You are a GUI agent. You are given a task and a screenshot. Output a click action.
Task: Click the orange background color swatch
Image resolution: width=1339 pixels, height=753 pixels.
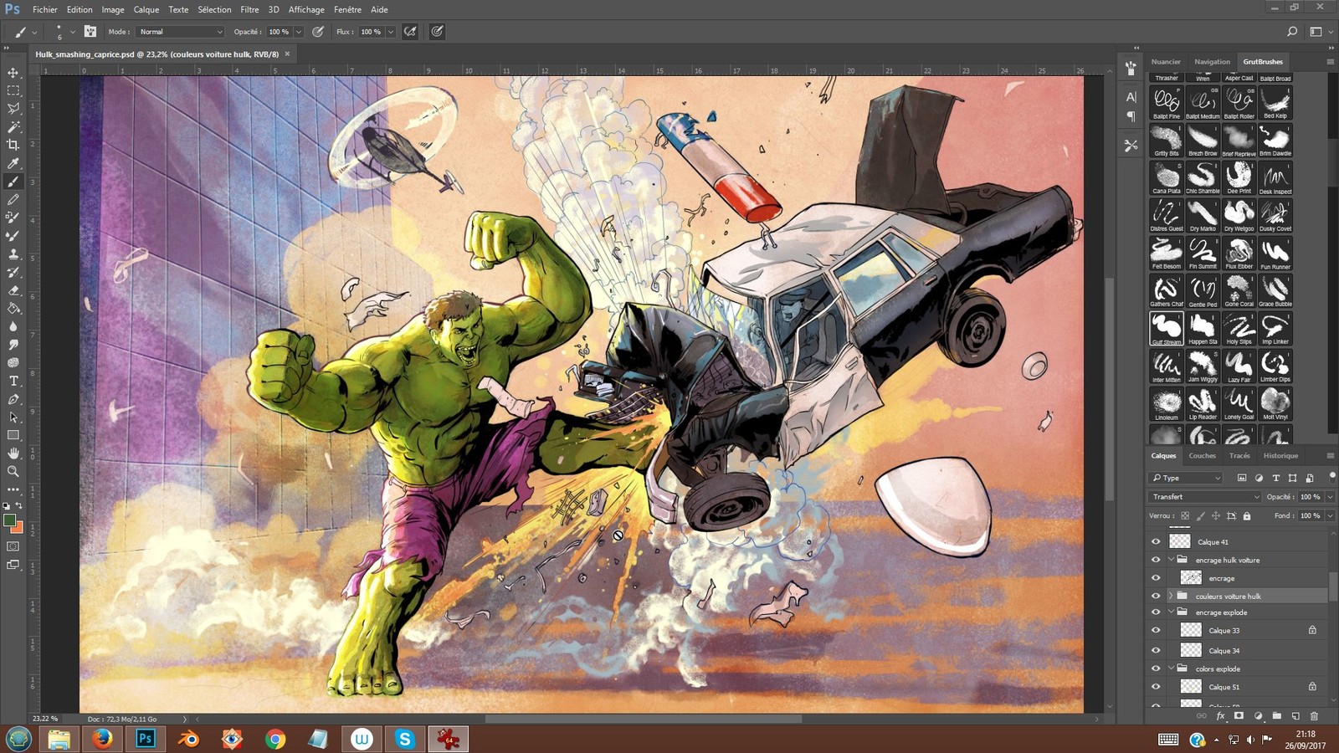pyautogui.click(x=18, y=529)
